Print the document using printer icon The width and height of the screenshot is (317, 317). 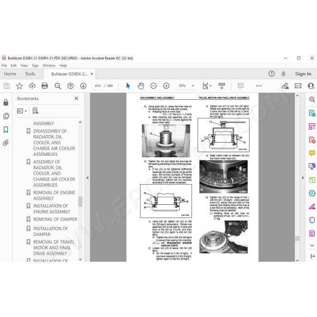[45, 86]
